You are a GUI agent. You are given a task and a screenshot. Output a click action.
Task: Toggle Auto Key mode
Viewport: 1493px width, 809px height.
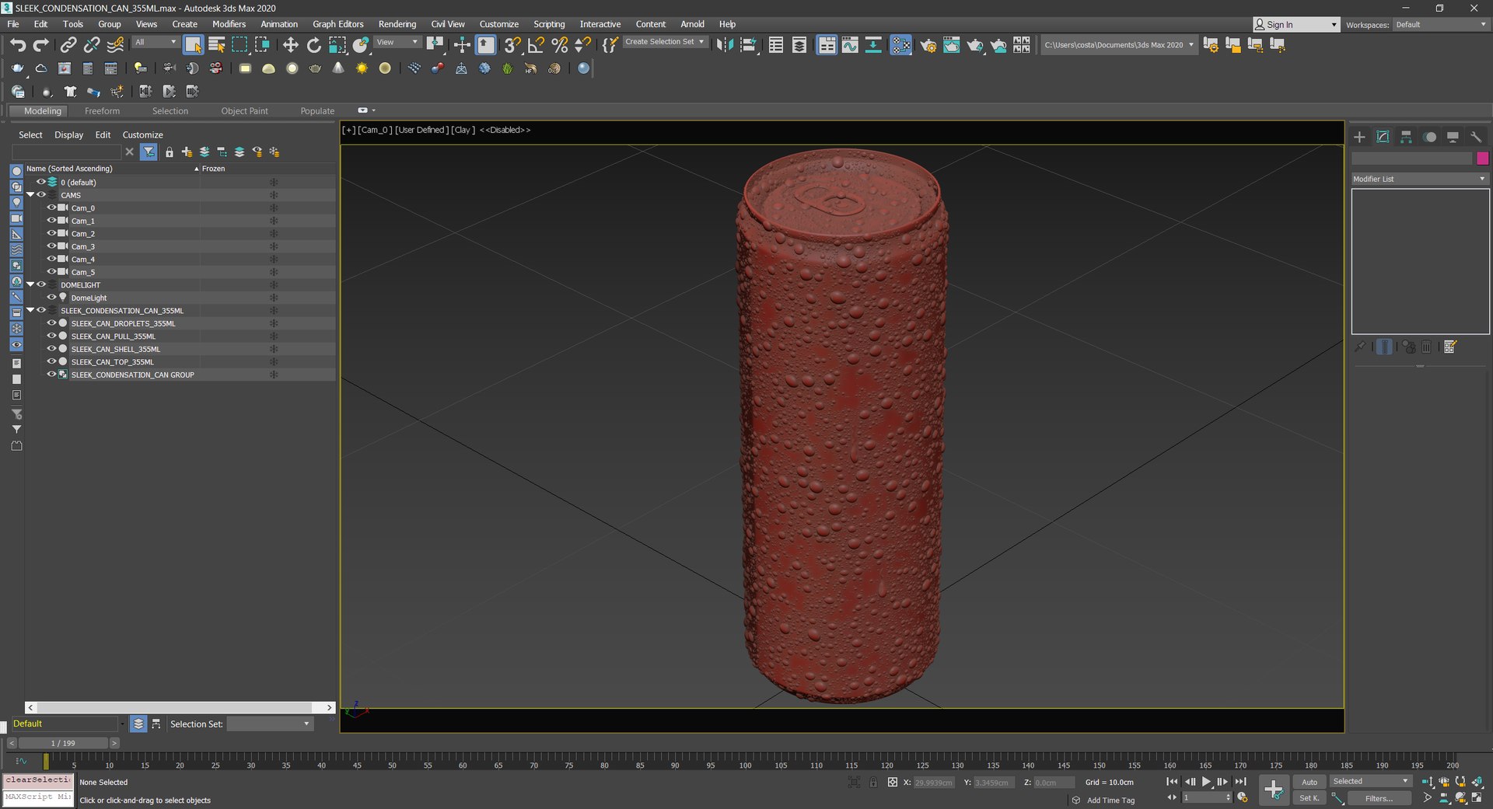(x=1309, y=782)
